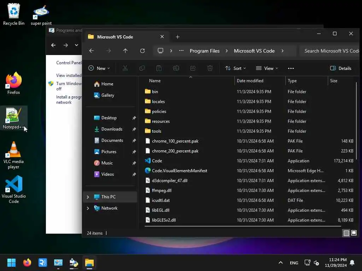Screen dimensions: 362x271
Task: Unpin Downloads from quick access
Action: click(x=134, y=129)
